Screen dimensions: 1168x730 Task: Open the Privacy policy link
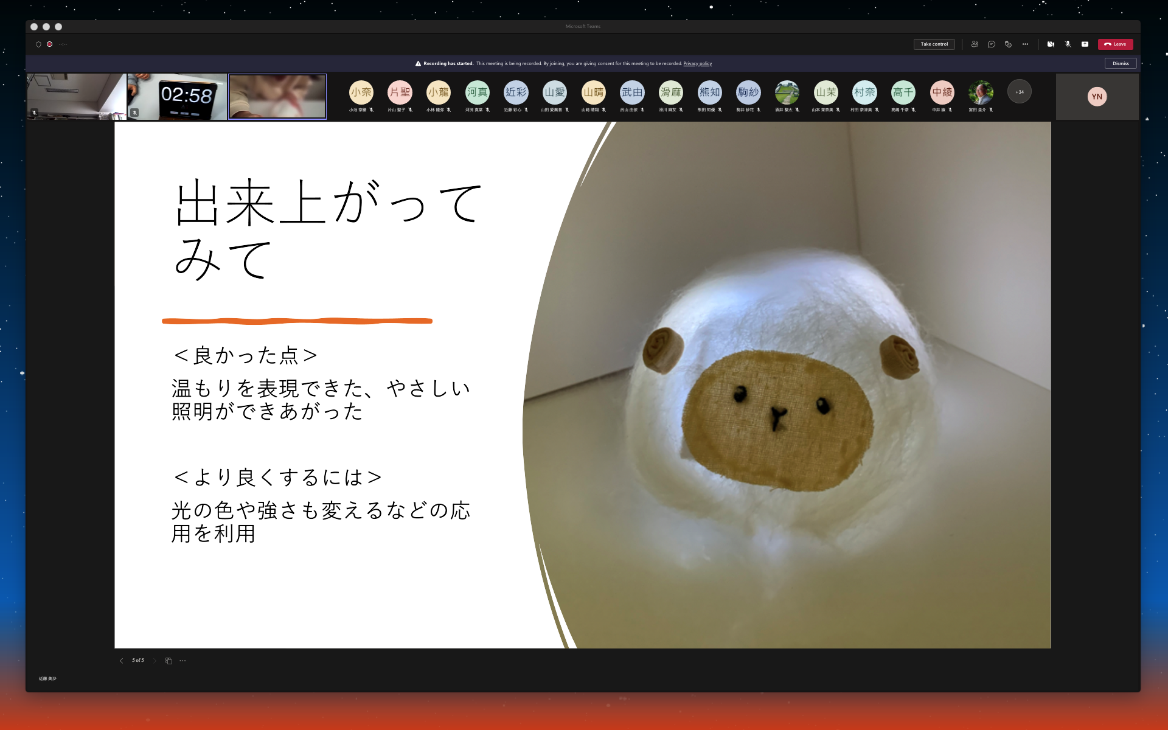point(697,63)
